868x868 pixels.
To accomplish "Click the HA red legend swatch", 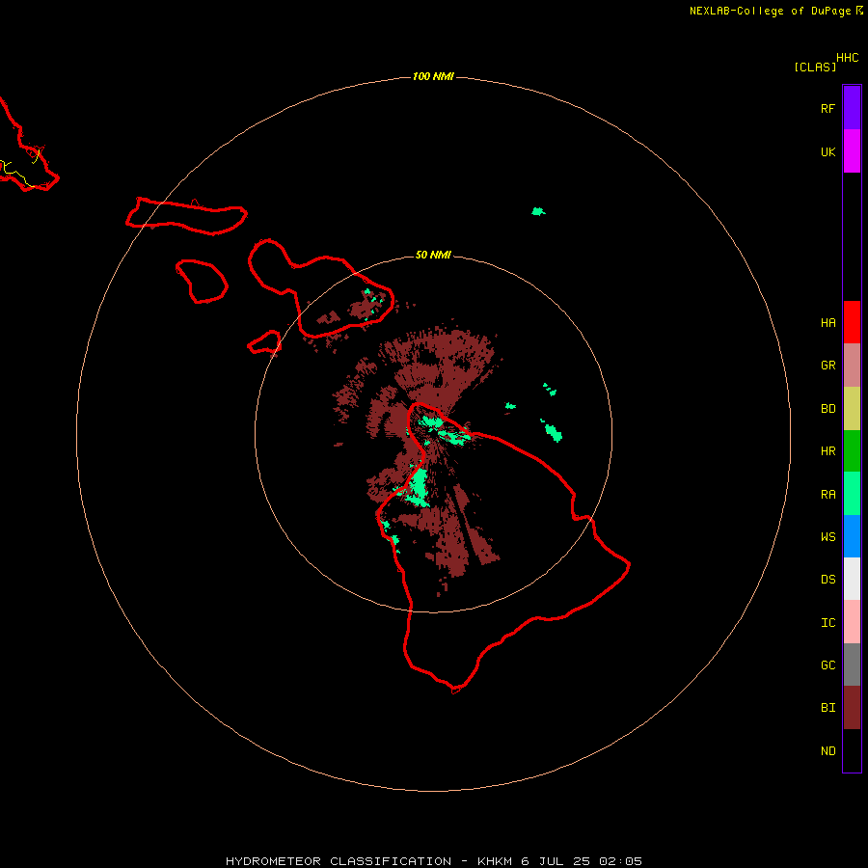I will point(852,322).
